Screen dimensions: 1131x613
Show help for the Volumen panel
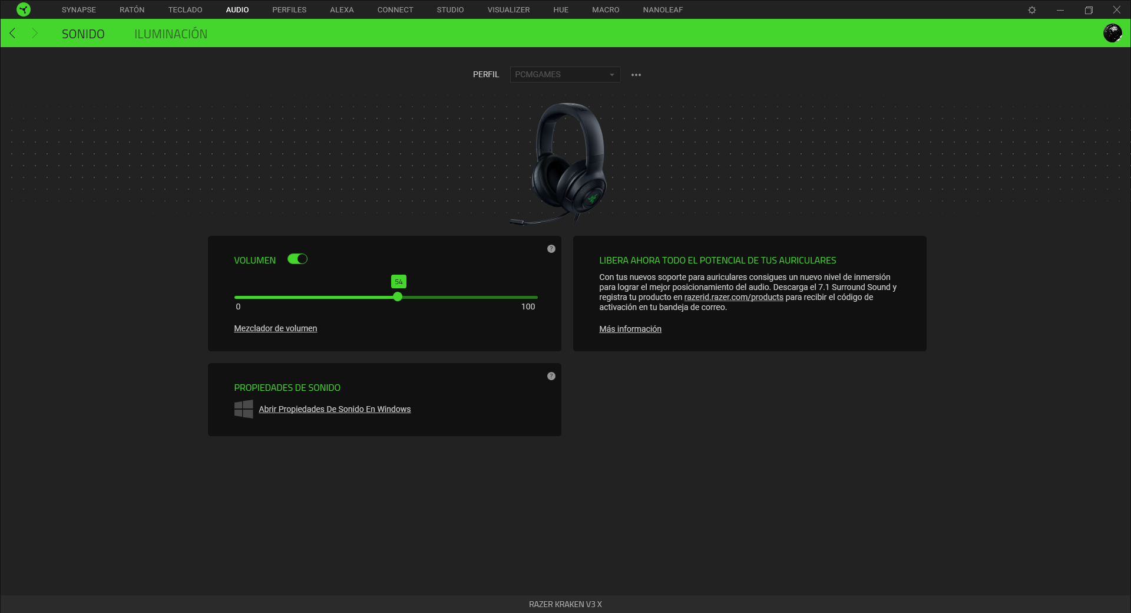[551, 249]
